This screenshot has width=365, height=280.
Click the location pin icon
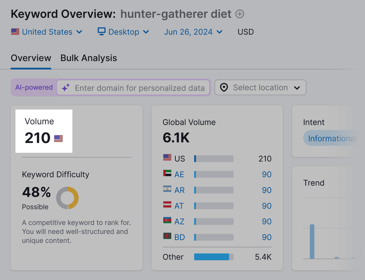(x=224, y=88)
